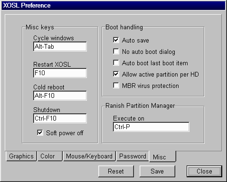Click the Reset button
The height and width of the screenshot is (182, 227).
point(116,171)
